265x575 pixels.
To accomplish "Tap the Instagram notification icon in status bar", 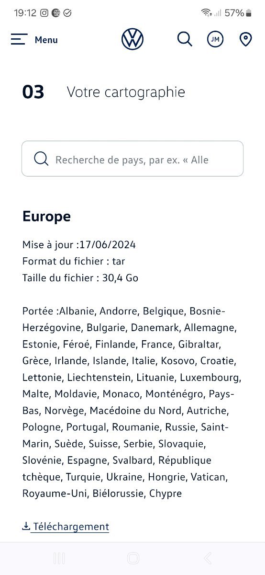I will 44,13.
